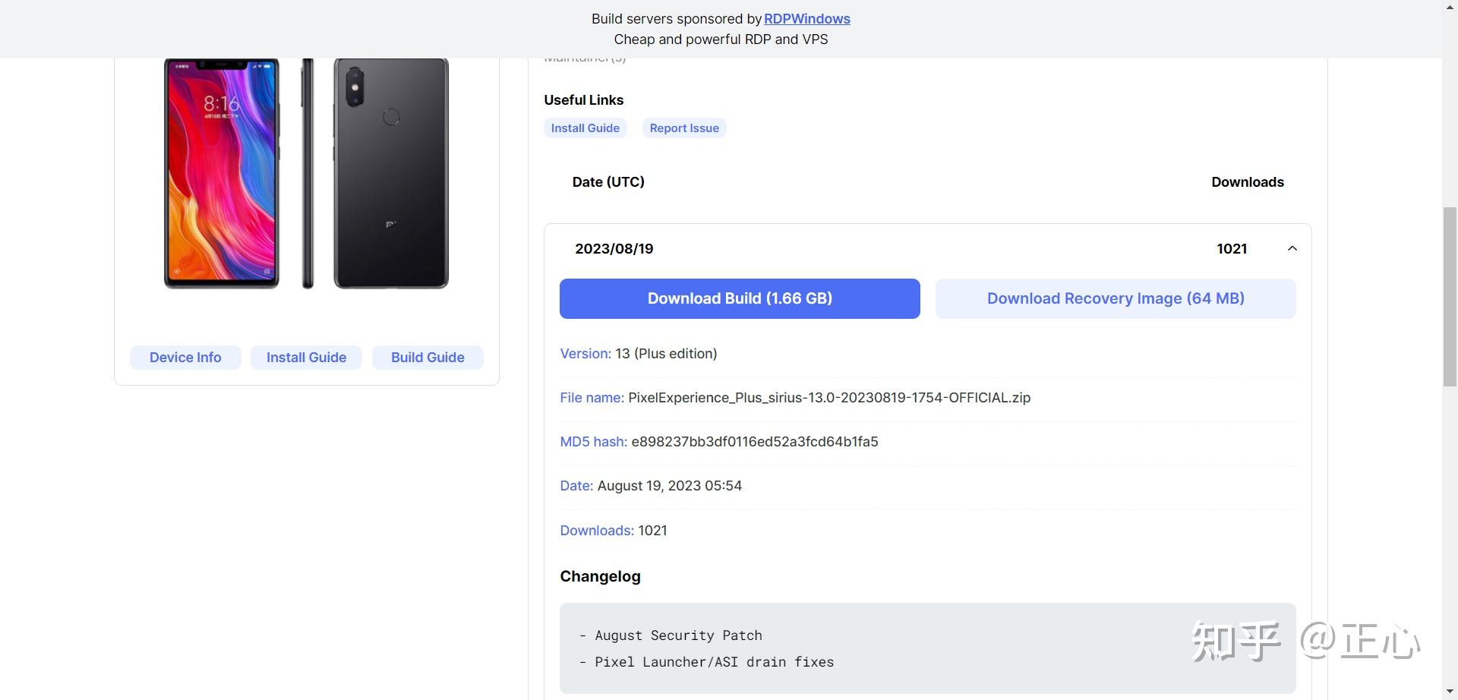Click scrollbar down arrow
The width and height of the screenshot is (1458, 700).
coord(1450,692)
